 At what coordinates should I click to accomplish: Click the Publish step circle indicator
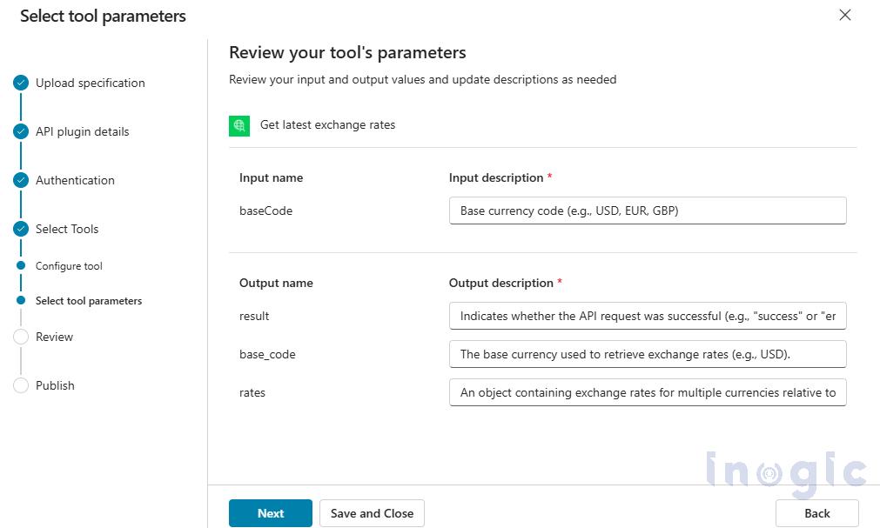(x=20, y=385)
